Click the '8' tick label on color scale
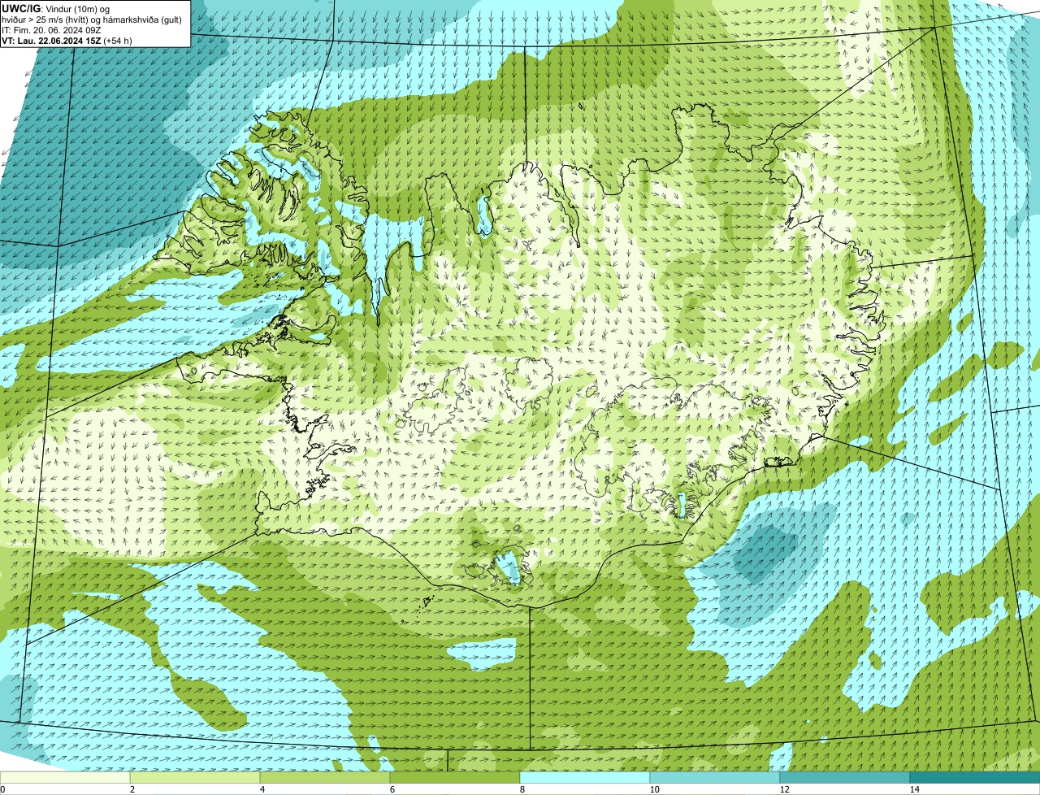This screenshot has width=1040, height=795. pos(522,789)
